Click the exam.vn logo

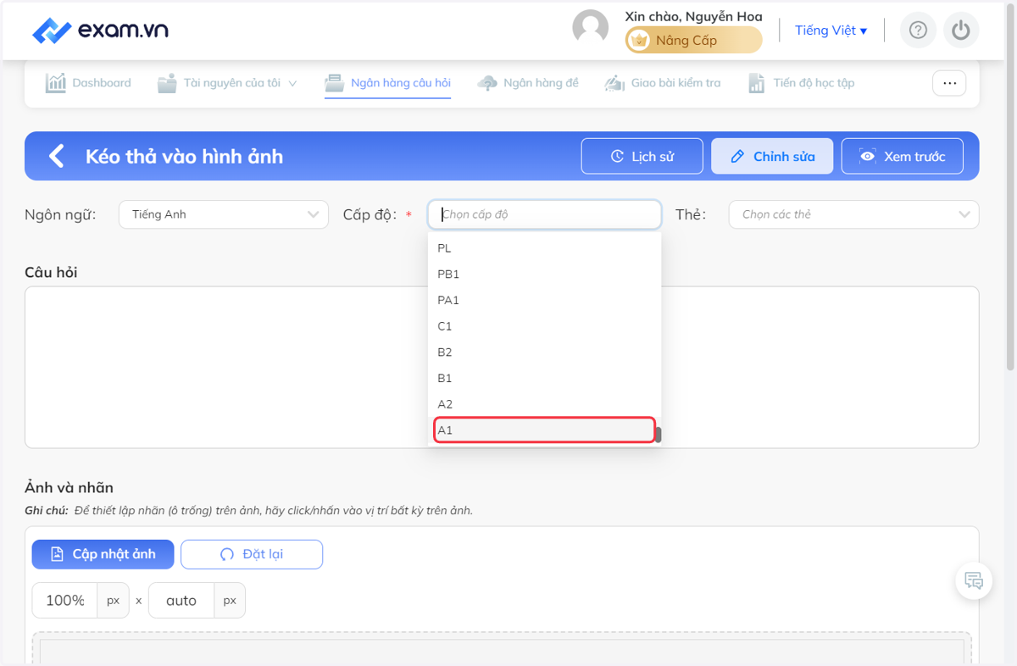(x=100, y=31)
